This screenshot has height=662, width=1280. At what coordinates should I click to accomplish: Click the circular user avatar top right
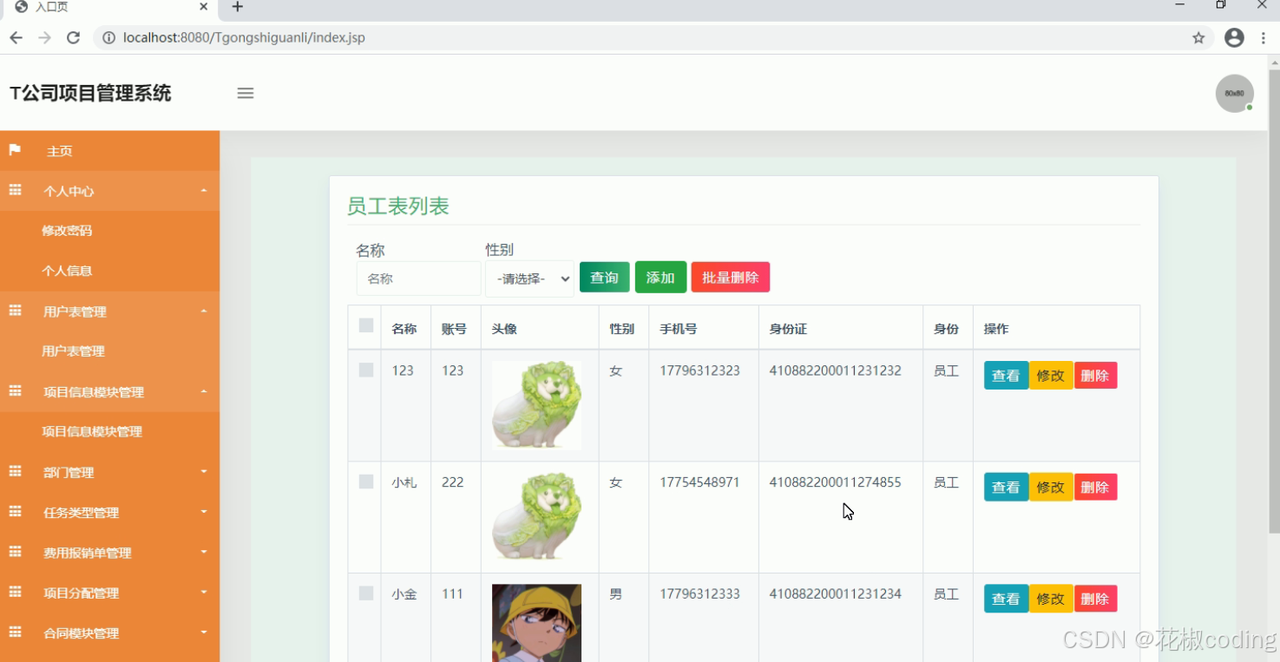(x=1234, y=93)
